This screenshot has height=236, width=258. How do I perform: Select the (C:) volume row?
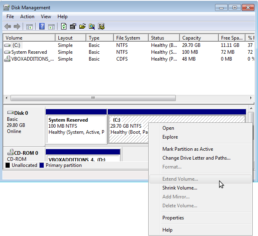(129, 45)
